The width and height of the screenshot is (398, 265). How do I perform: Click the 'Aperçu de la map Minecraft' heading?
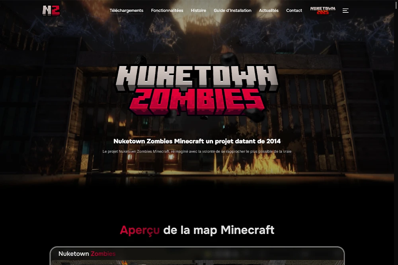pos(197,230)
